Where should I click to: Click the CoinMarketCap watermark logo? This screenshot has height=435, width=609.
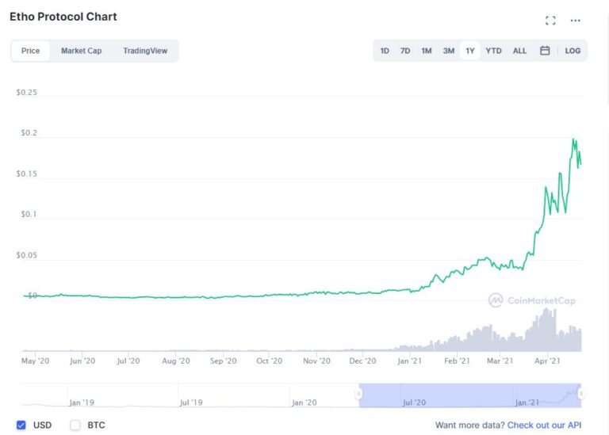click(x=531, y=300)
